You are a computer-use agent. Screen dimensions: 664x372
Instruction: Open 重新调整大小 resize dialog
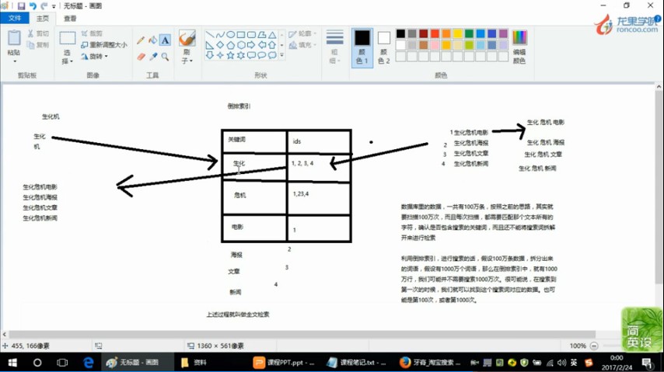pos(104,45)
